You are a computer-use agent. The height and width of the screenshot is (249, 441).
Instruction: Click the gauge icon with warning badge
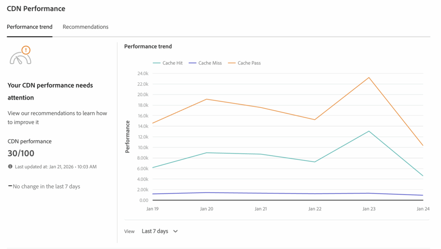pos(21,56)
